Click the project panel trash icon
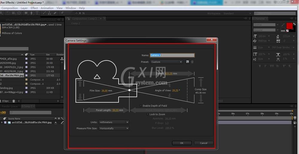 [x=14, y=101]
